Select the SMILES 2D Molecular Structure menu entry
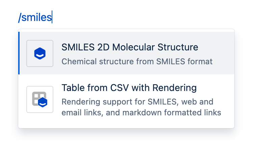The height and width of the screenshot is (162, 260). pyautogui.click(x=126, y=53)
